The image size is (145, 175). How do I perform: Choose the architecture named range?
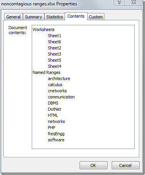pyautogui.click(x=59, y=79)
